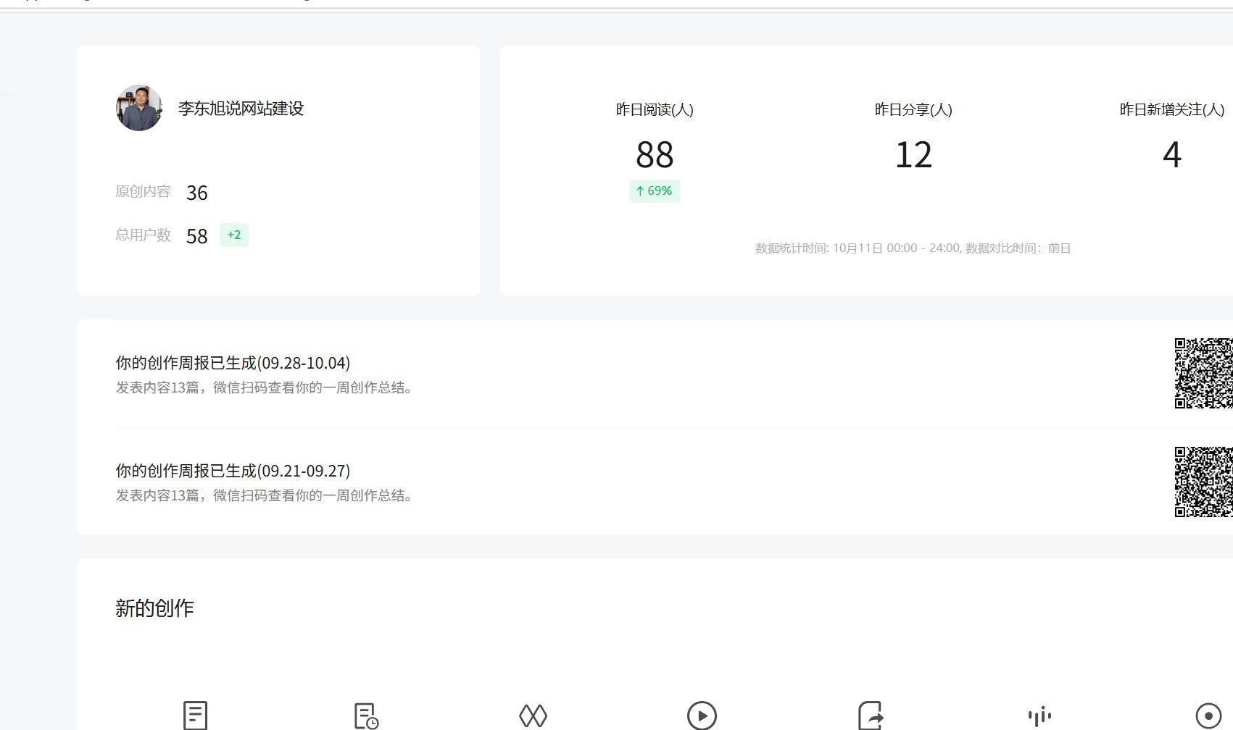Open weekly report for 09.21-09.27
Screen dimensions: 1233x730
click(x=233, y=471)
